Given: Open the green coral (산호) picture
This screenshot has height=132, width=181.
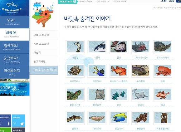Looking at the screenshot, I should pos(119,94).
